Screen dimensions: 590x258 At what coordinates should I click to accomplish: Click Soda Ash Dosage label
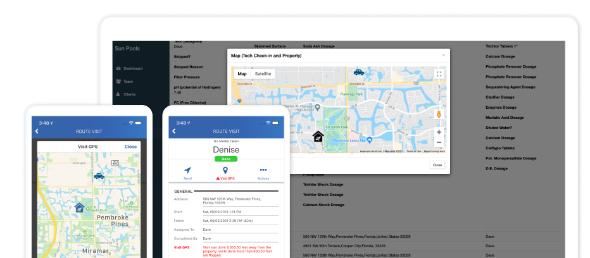(x=318, y=46)
